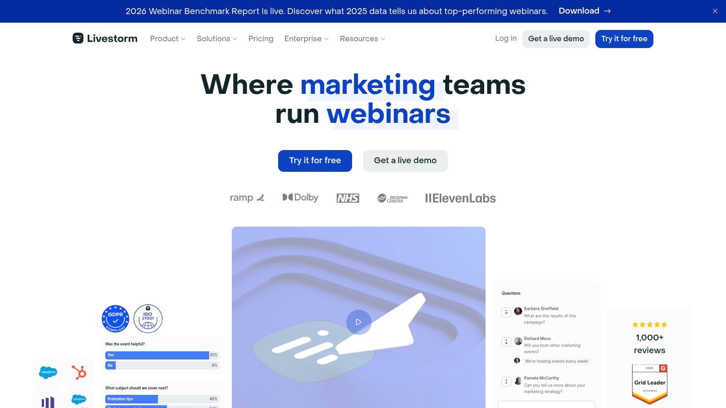Click the five-star rating icons
Viewport: 726px width, 408px height.
[650, 325]
